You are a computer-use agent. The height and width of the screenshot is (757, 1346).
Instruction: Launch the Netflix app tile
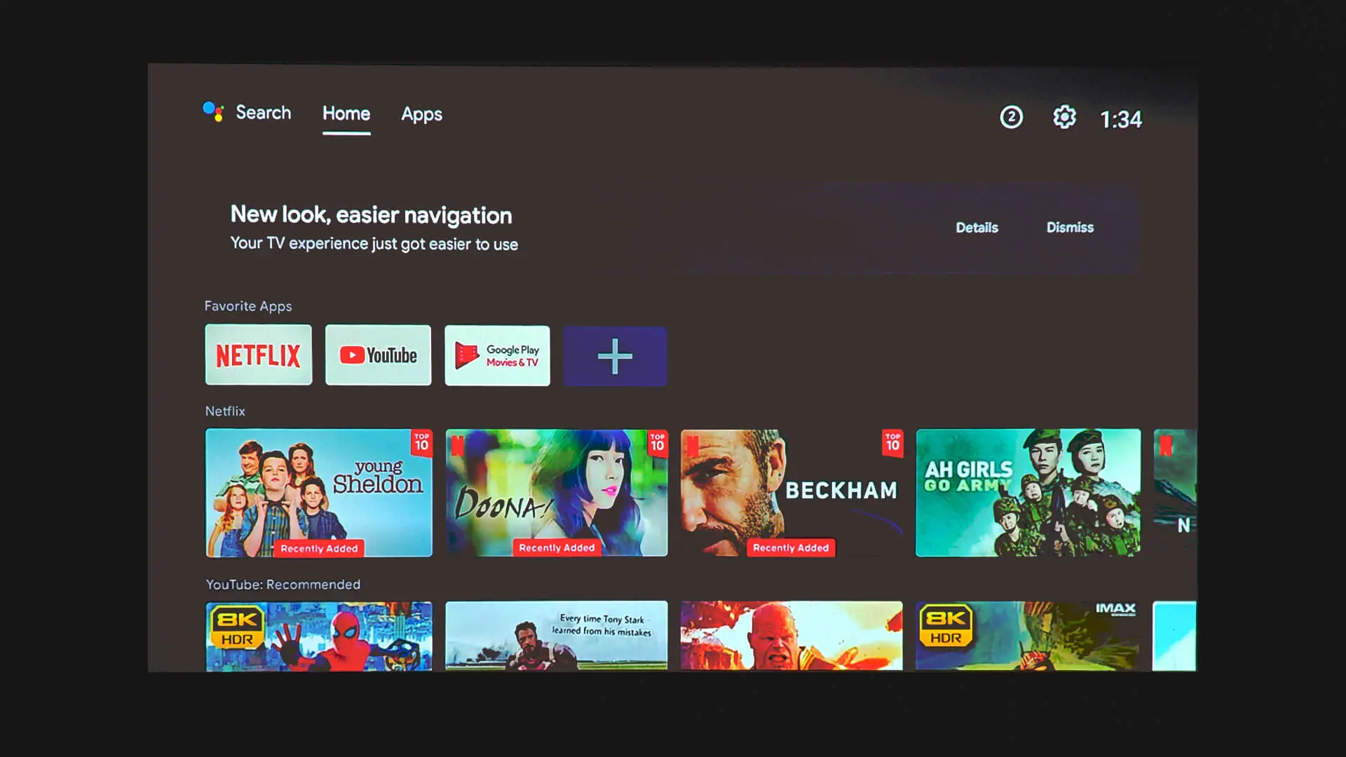point(259,355)
